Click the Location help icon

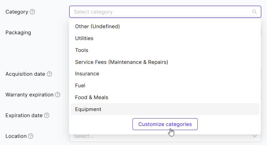point(31,136)
